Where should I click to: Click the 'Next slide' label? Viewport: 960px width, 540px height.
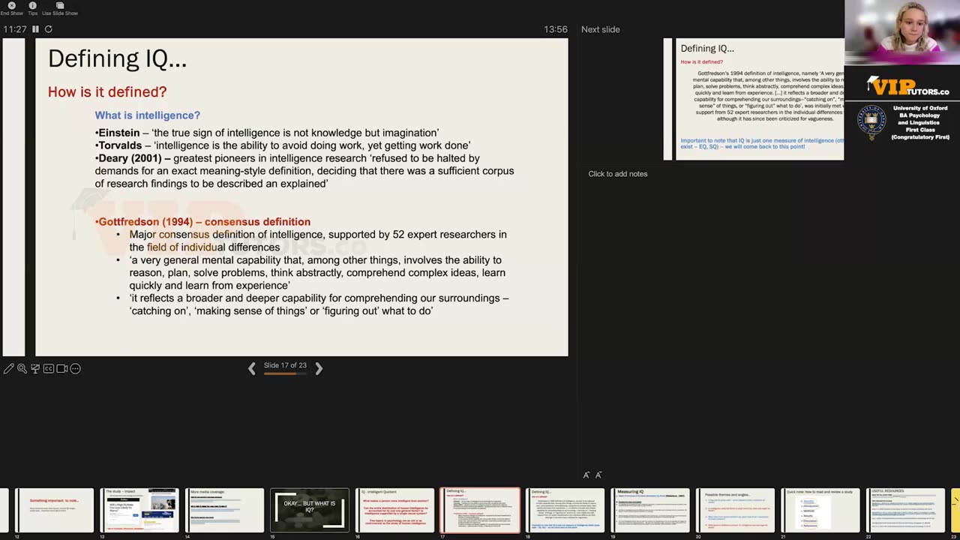click(x=601, y=29)
